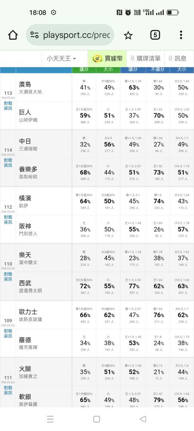Screen dimensions: 194x431
Task: Select 巨人 59% spread prediction cell
Action: (84, 116)
